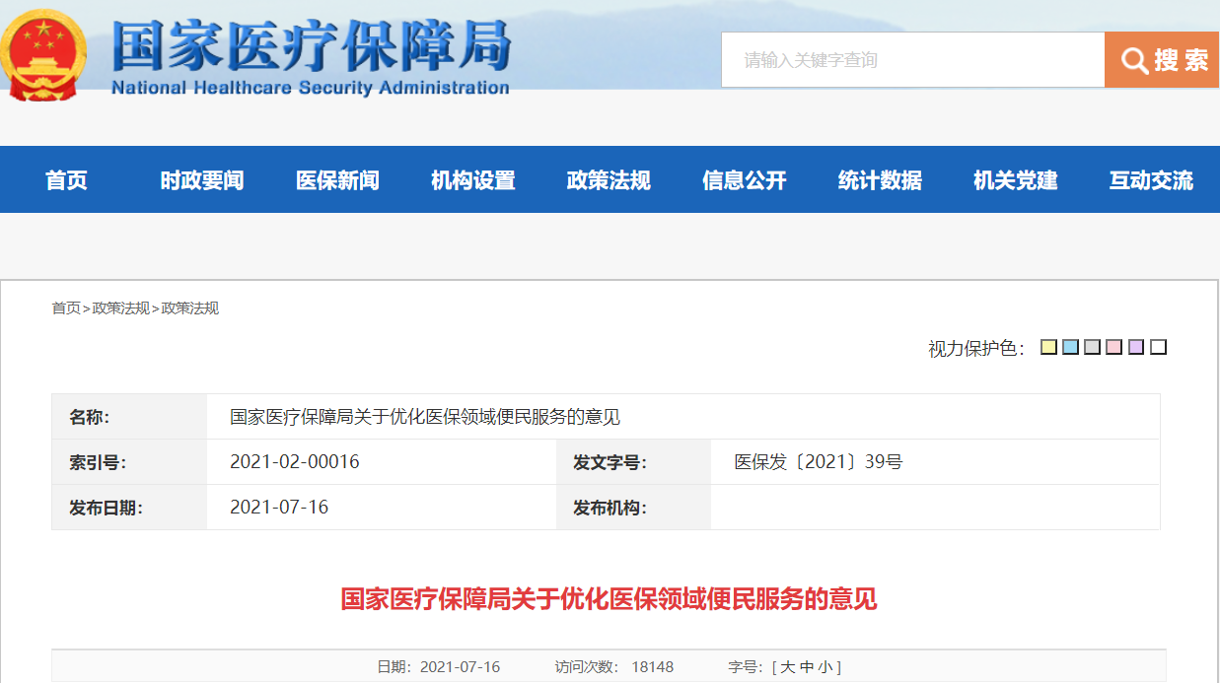
Task: Open the 政策法规 navigation tab
Action: (609, 179)
